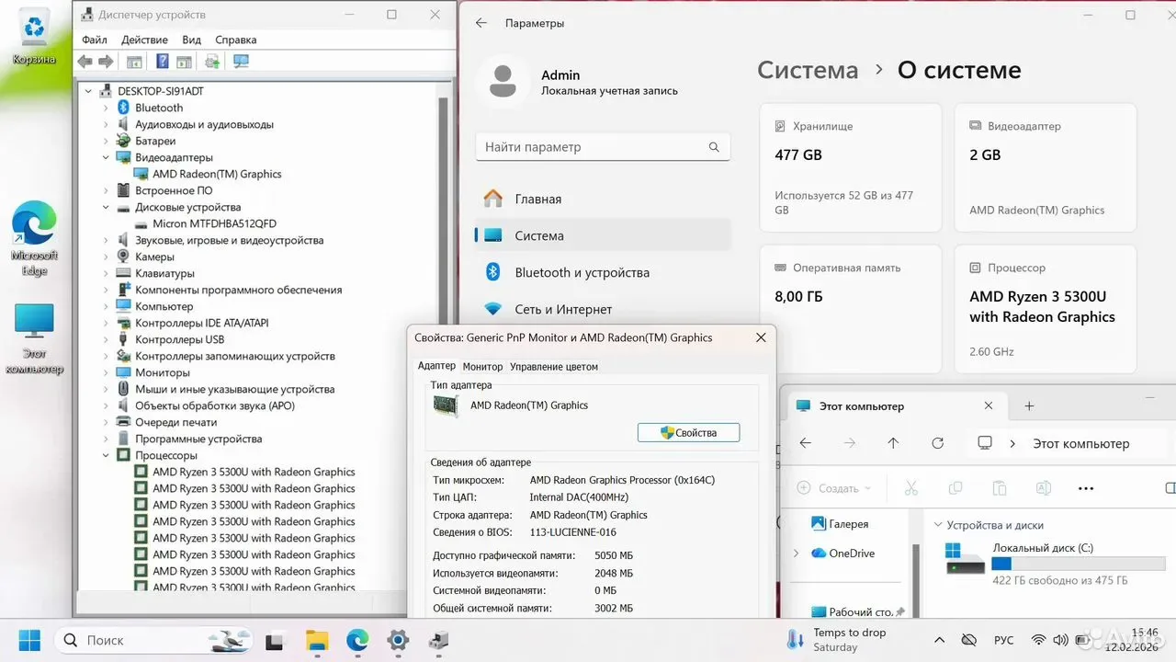Go up one folder in File Explorer
1176x662 pixels.
[x=893, y=443]
